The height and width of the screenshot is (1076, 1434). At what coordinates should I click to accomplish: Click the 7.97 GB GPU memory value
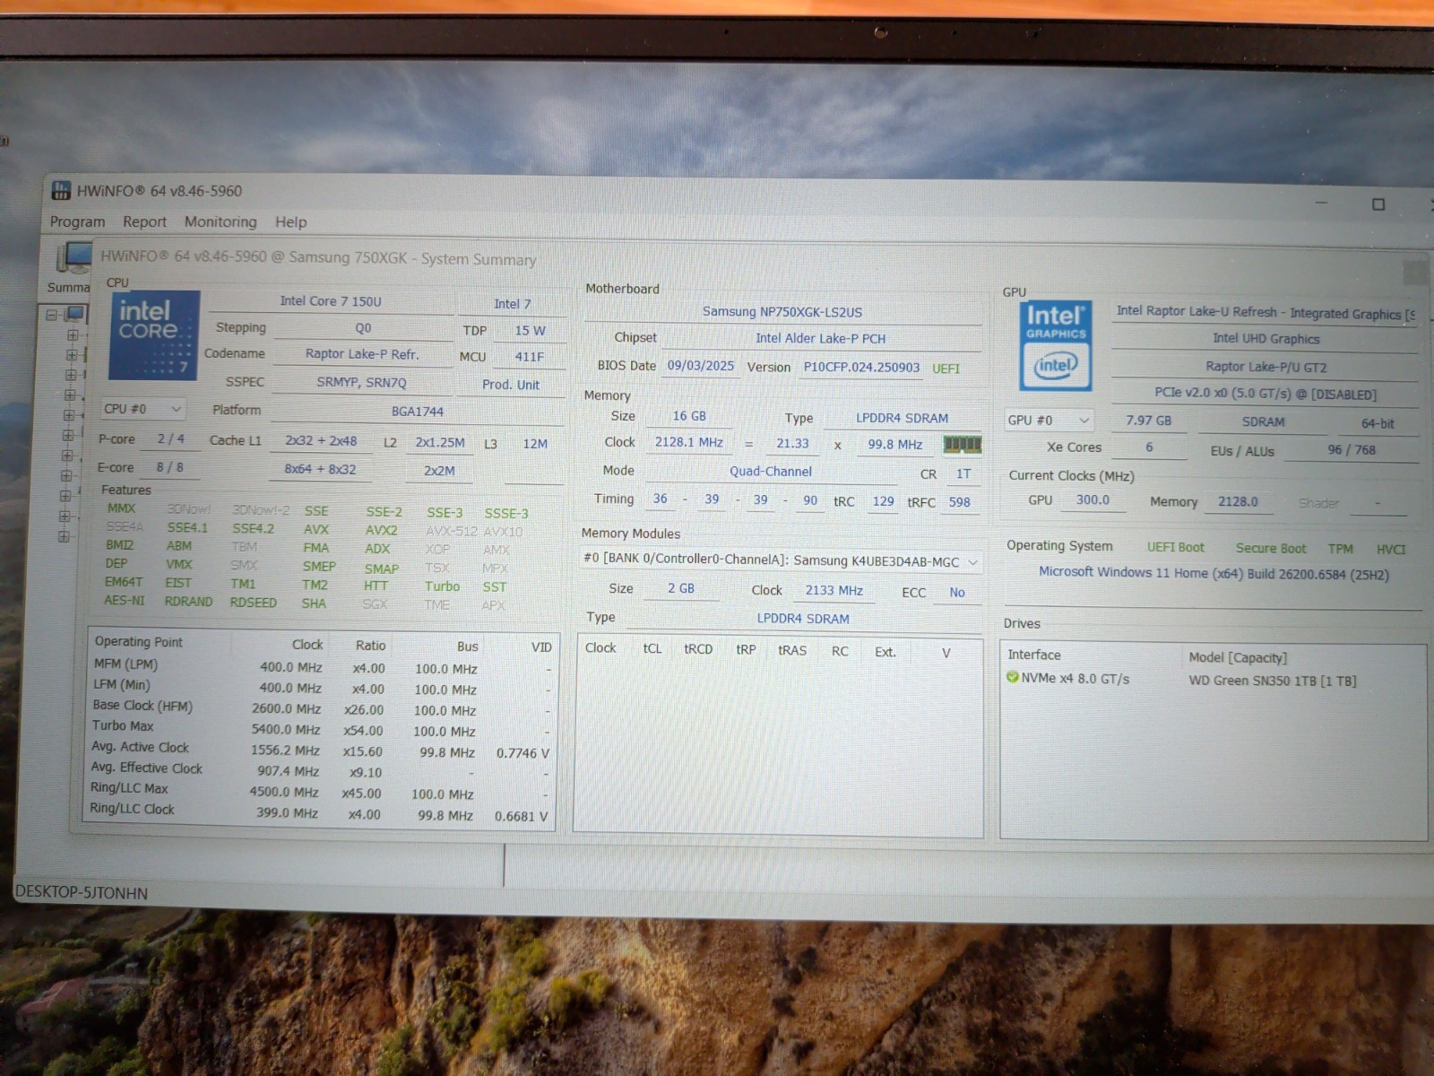(1148, 421)
